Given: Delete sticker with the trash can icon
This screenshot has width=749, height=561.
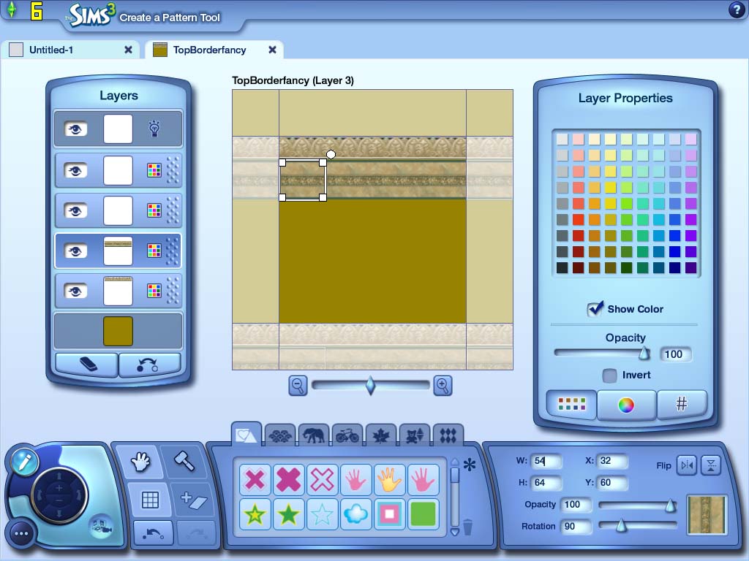Looking at the screenshot, I should tap(468, 526).
